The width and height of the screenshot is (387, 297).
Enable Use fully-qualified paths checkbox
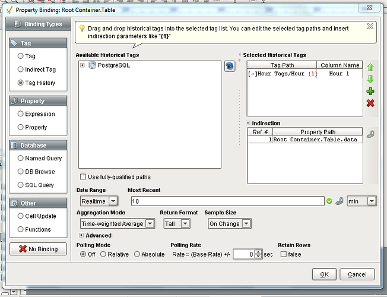coord(83,177)
